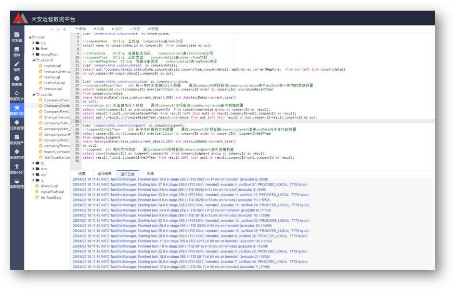The image size is (455, 290).
Task: Open 集群管理 cluster management
Action: (16, 184)
